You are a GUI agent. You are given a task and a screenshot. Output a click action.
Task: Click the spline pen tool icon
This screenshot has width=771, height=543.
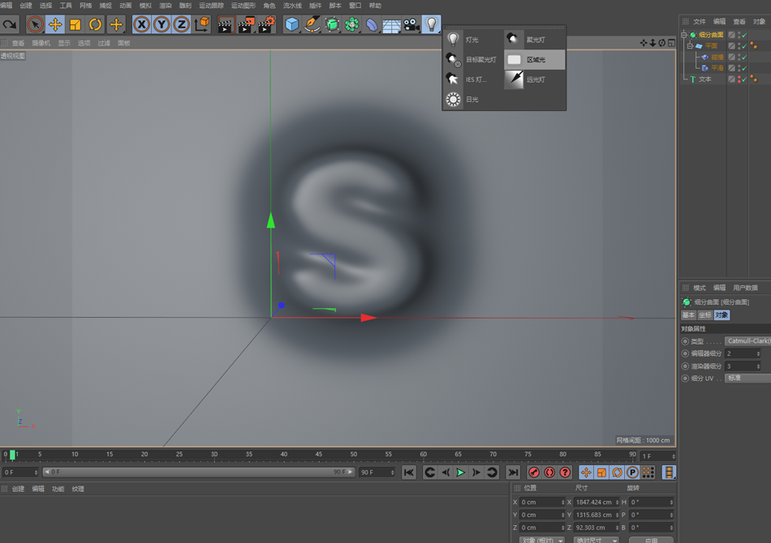(312, 24)
